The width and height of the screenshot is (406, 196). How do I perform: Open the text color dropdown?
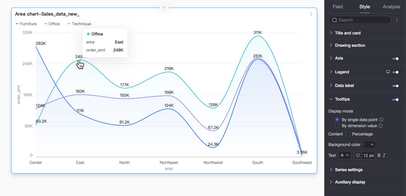pos(345,155)
